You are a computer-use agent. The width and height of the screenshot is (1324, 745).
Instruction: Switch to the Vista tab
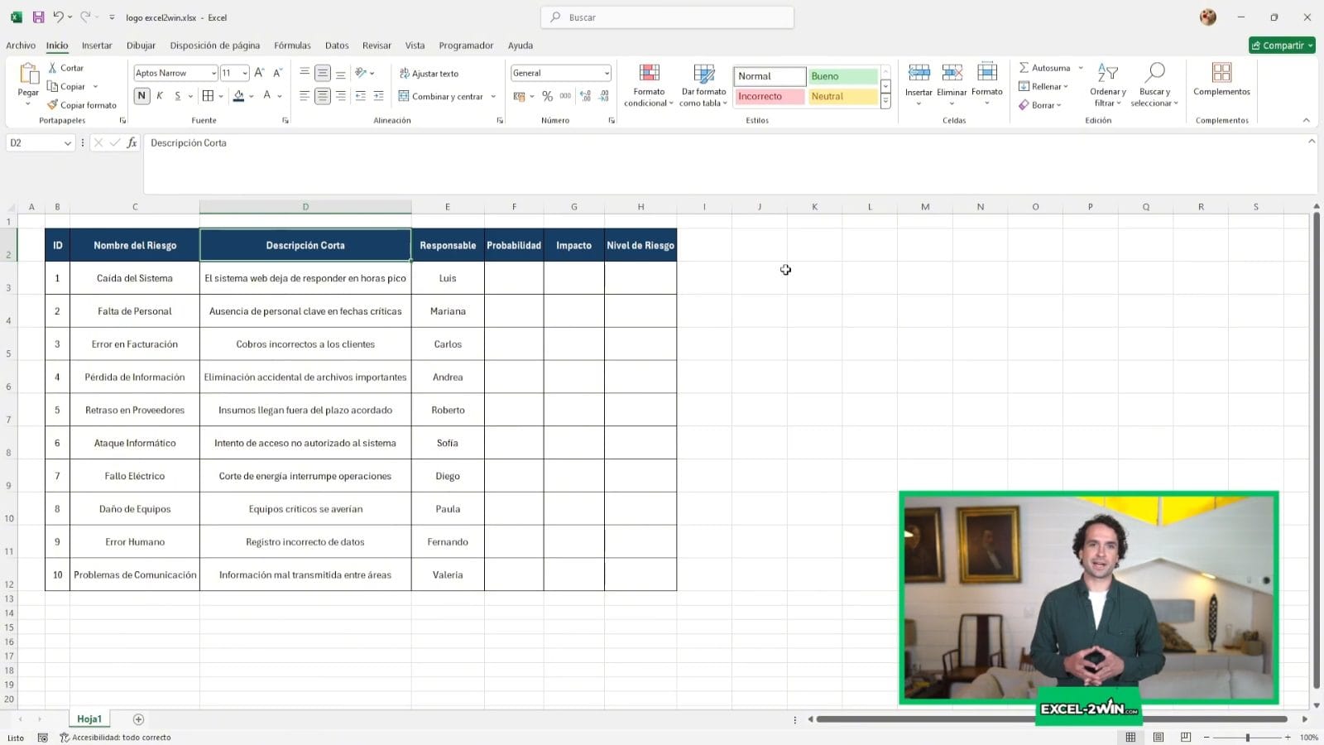click(x=415, y=46)
